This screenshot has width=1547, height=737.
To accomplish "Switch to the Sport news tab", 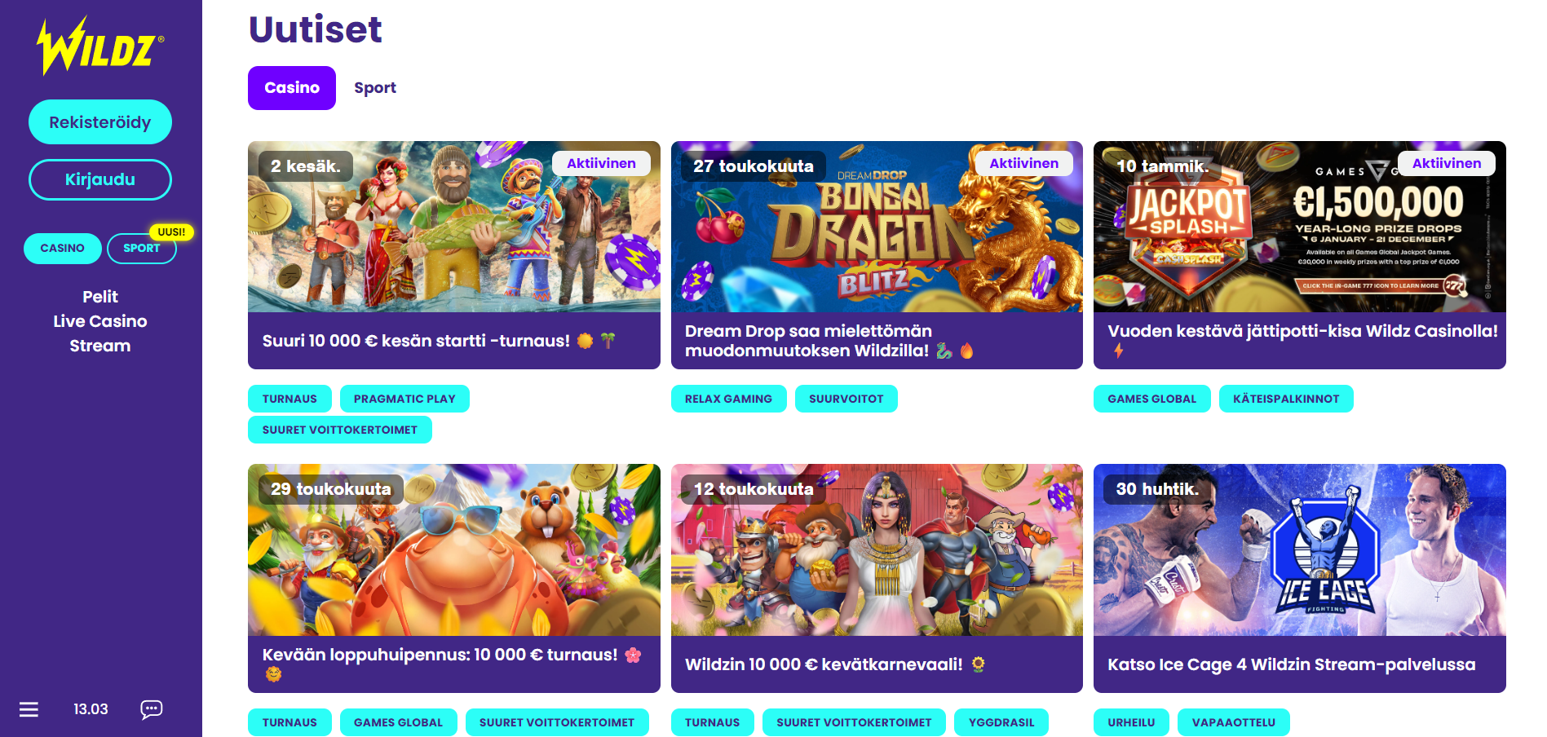I will pyautogui.click(x=375, y=88).
